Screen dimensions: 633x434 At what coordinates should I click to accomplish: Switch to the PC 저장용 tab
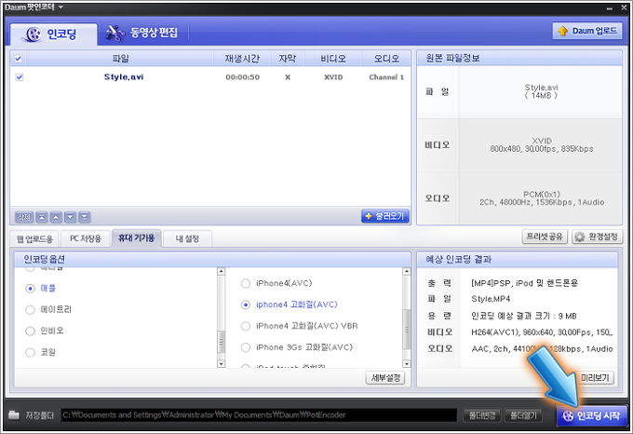click(x=86, y=238)
